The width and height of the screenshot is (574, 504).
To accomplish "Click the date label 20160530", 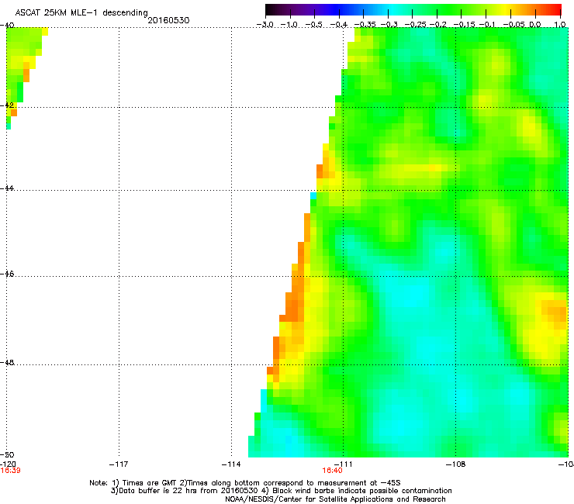I will [x=168, y=20].
